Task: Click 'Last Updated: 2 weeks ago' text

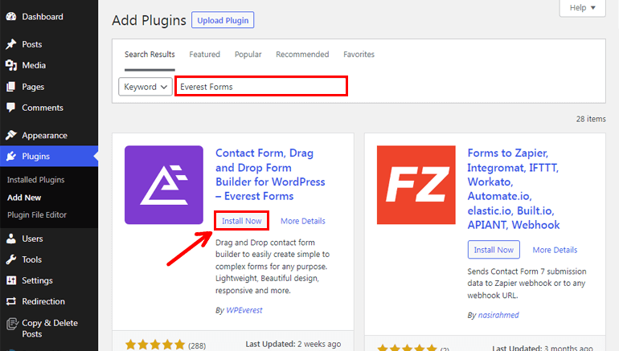Action: (x=293, y=344)
